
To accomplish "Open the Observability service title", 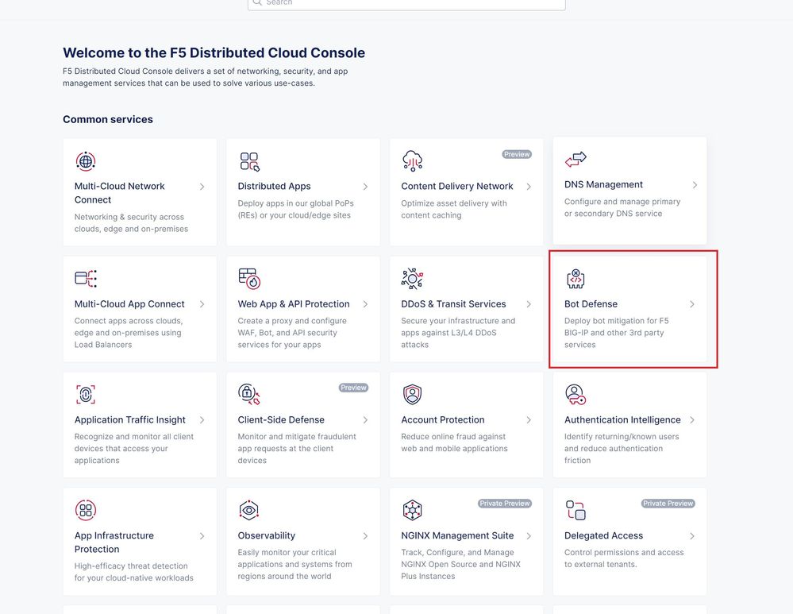I will tap(267, 535).
